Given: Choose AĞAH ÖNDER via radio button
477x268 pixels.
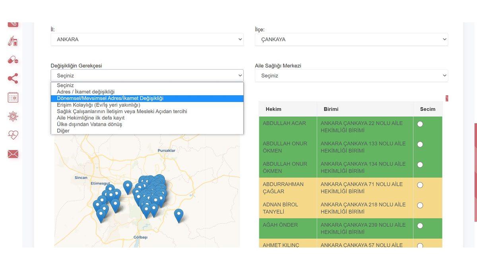Looking at the screenshot, I should (420, 226).
